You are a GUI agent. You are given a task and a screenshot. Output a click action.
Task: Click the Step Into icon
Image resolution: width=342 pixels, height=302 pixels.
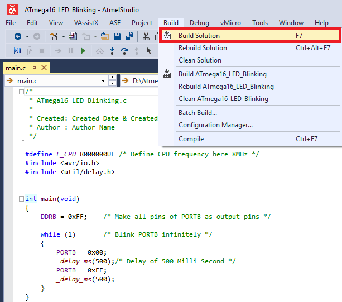112,51
